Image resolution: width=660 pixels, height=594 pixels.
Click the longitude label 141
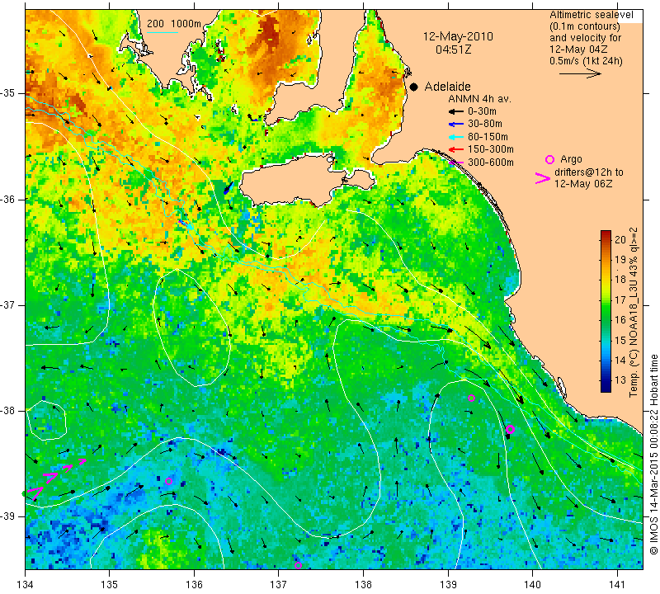coord(617,584)
